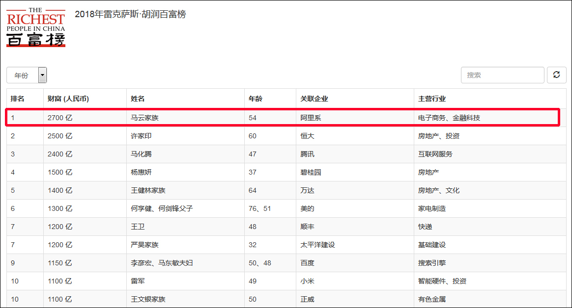Screen dimensions: 572x308
Task: Click the industry cell 基础建设
Action: click(432, 245)
